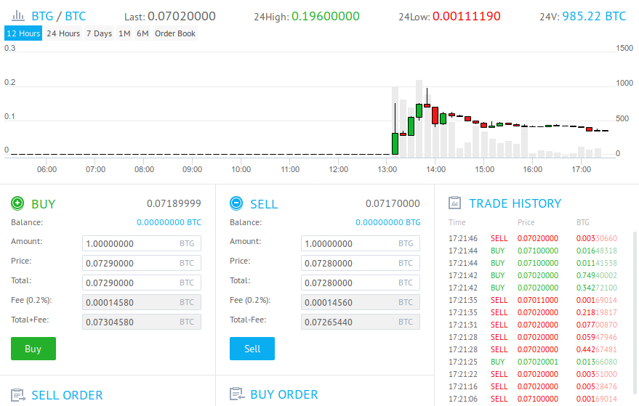Screen dimensions: 639x406
Task: Click the BUY trade of 0.34272100 BTG
Action: tap(533, 288)
